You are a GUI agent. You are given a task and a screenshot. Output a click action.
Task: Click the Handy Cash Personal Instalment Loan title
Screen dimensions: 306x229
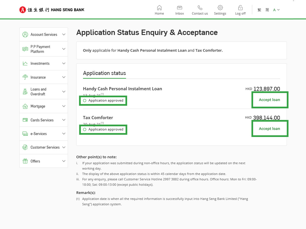(122, 89)
